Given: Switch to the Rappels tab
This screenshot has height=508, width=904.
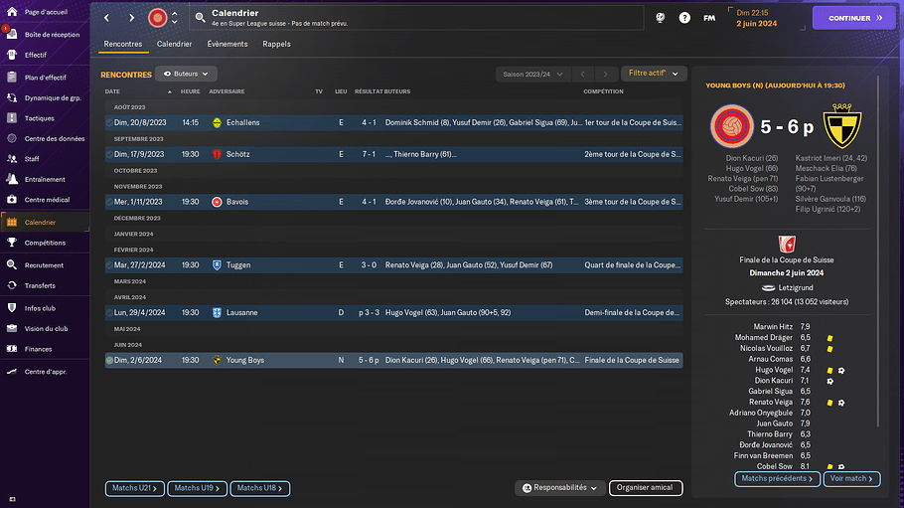Looking at the screenshot, I should (x=276, y=44).
